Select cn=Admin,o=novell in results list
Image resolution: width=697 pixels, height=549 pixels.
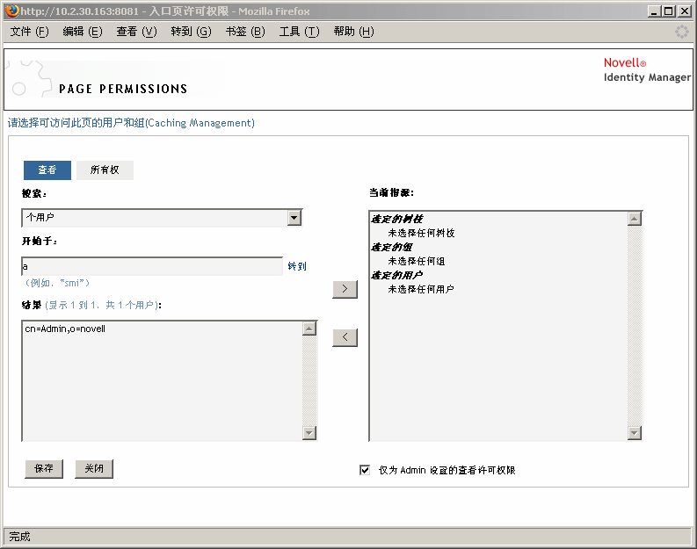click(65, 329)
